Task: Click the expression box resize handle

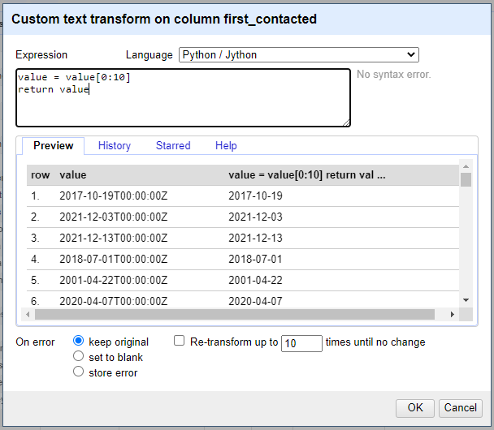Action: coord(346,123)
